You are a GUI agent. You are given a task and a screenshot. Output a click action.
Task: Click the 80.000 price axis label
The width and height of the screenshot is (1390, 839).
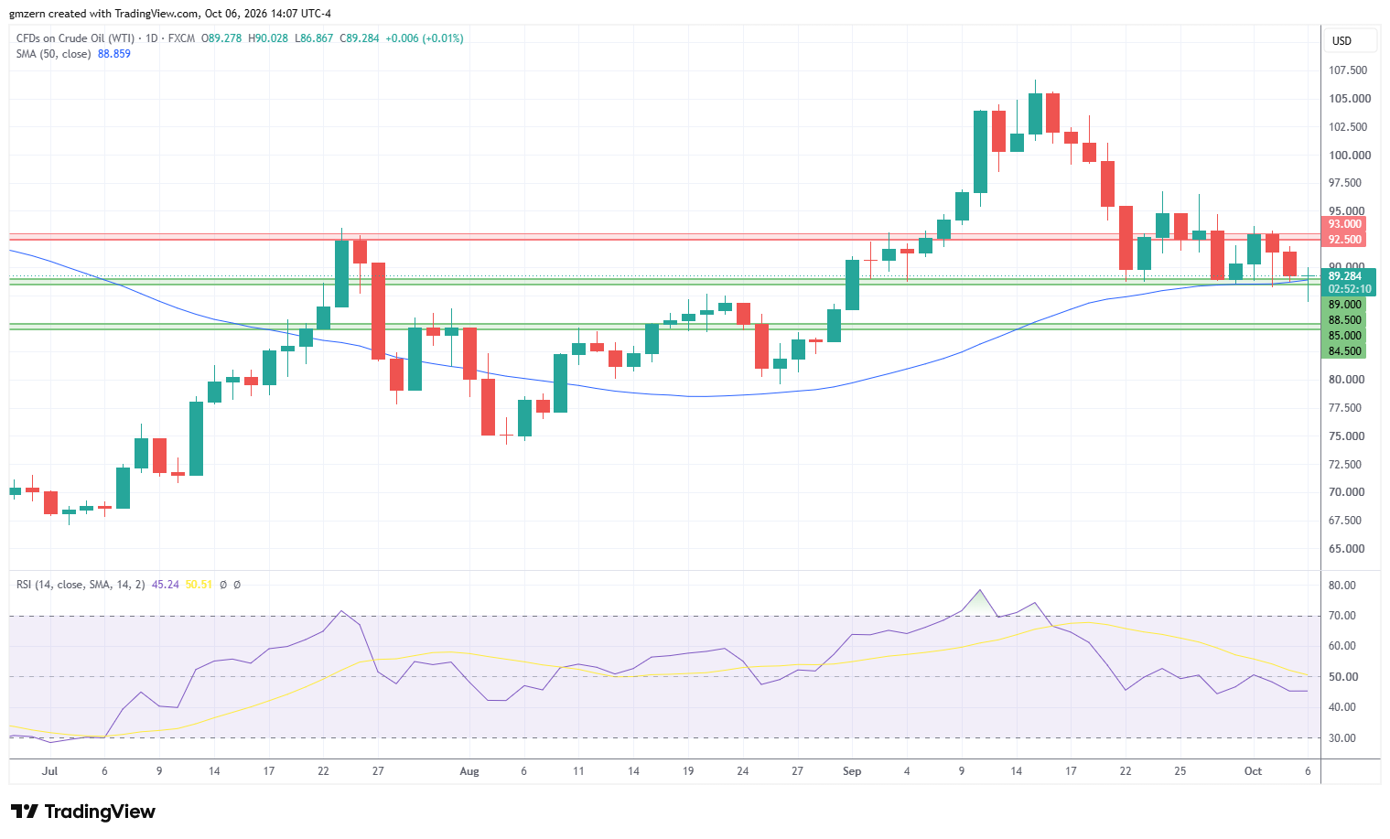[x=1347, y=380]
